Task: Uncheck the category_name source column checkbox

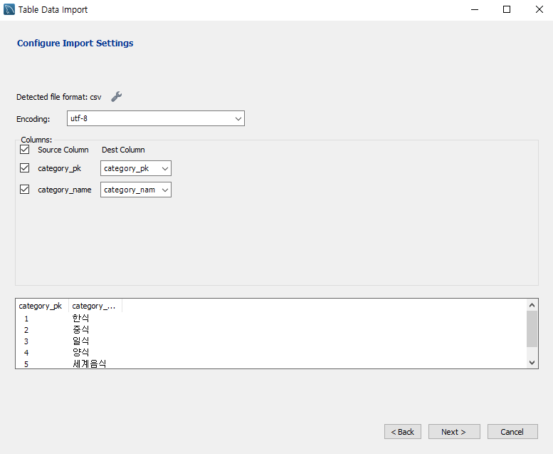Action: pyautogui.click(x=25, y=190)
